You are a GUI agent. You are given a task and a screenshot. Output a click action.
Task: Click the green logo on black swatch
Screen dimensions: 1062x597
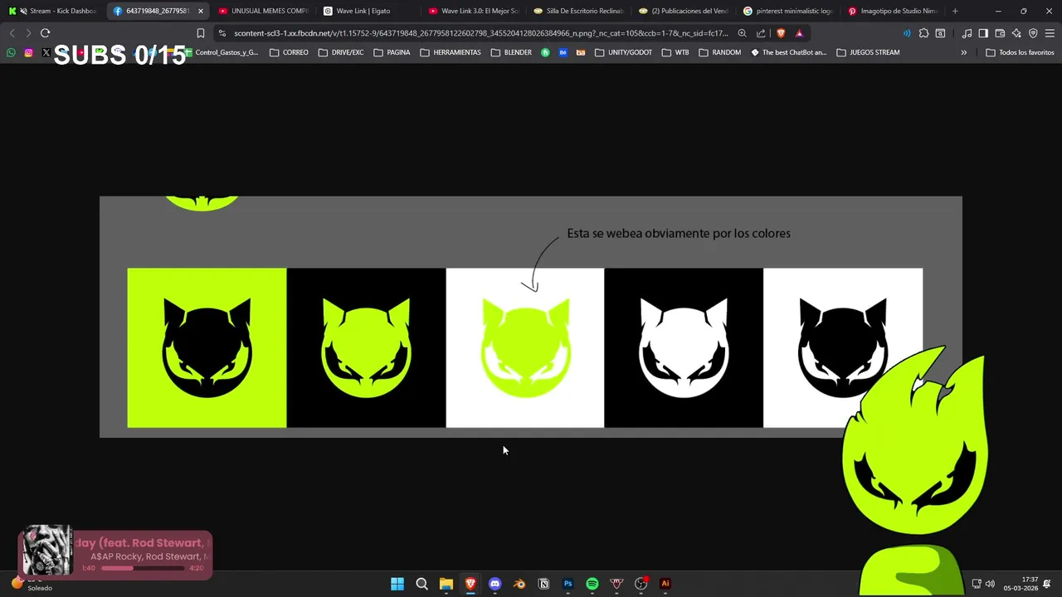pyautogui.click(x=366, y=347)
